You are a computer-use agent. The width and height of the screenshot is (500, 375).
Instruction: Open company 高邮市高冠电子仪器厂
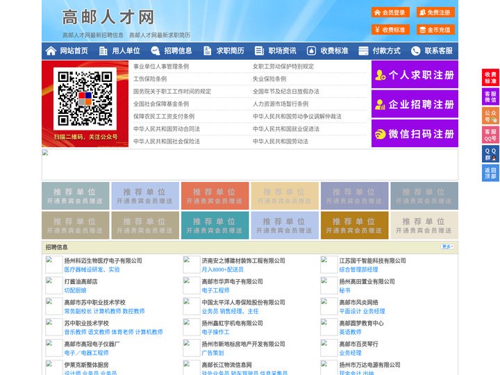[x=92, y=344]
